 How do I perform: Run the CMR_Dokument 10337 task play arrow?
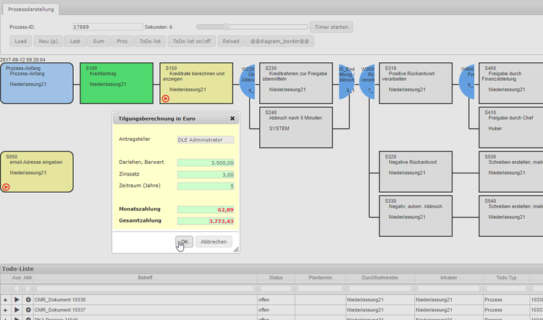(x=17, y=309)
